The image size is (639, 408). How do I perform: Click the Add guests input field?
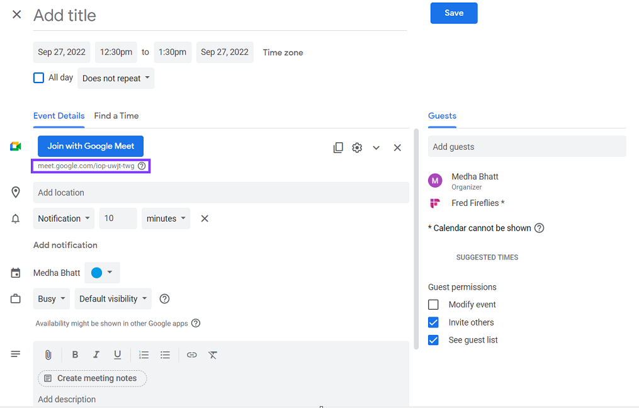(x=527, y=146)
